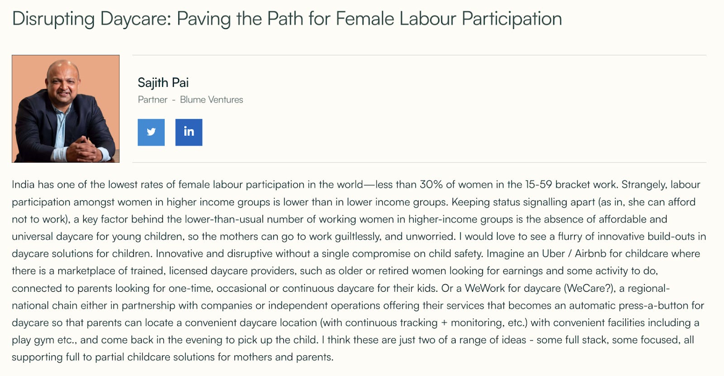The image size is (724, 376).
Task: Click the word 'Participation' in the headline
Action: pos(512,19)
